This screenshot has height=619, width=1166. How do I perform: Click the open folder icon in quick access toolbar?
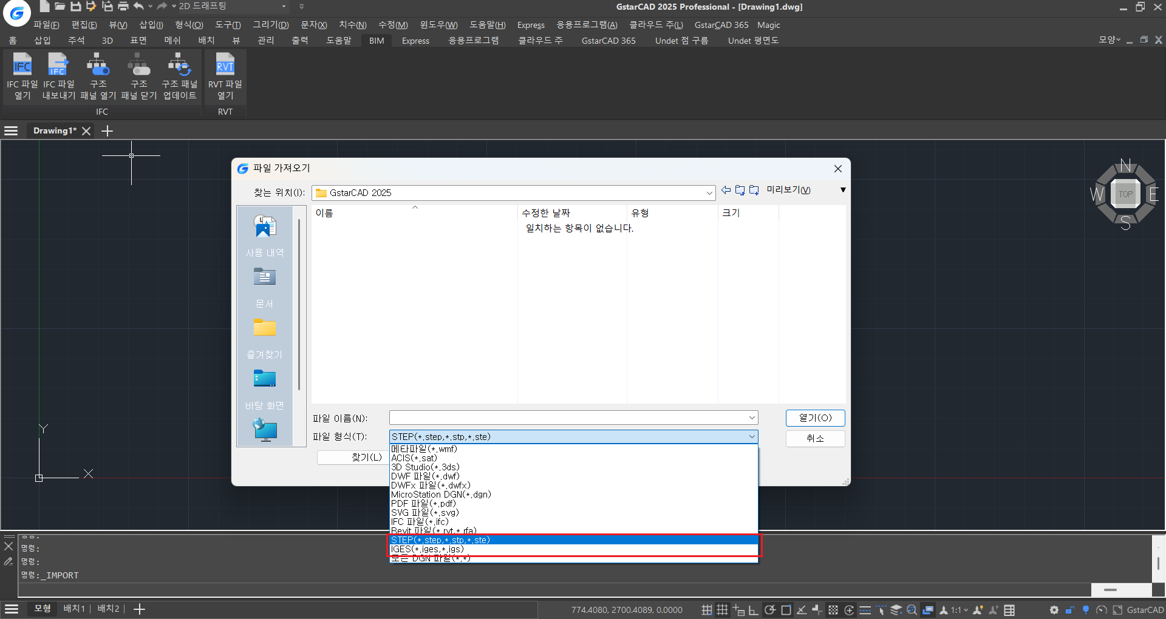point(60,6)
